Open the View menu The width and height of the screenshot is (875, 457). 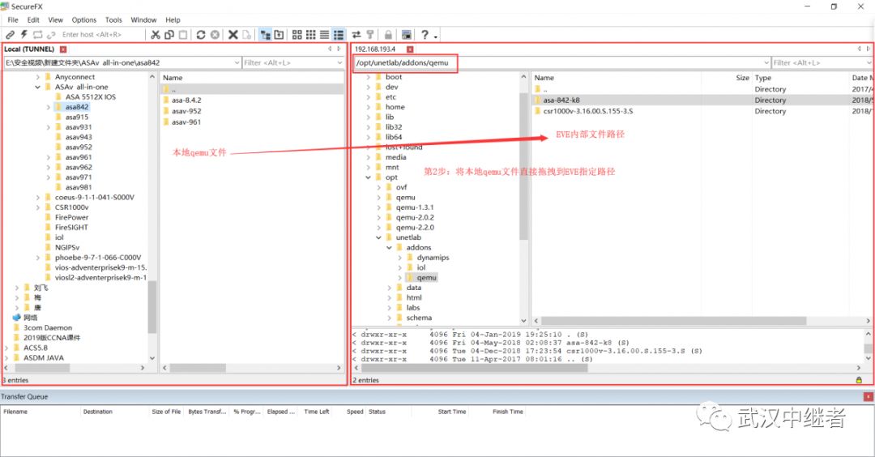click(x=55, y=19)
